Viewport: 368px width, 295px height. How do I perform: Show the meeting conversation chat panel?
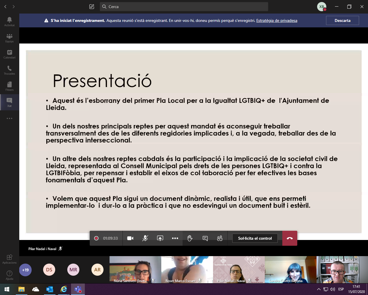coord(205,238)
